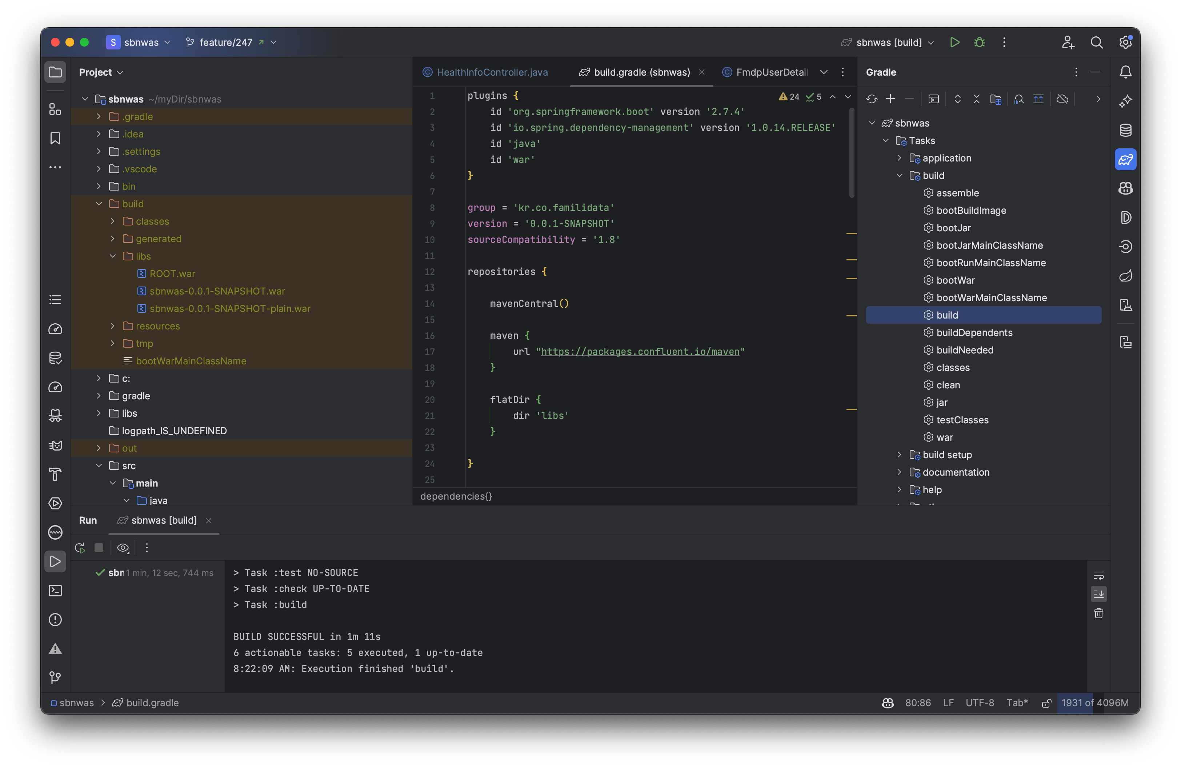Switch to the HealthInfoController.java tab
1181x768 pixels.
(492, 72)
